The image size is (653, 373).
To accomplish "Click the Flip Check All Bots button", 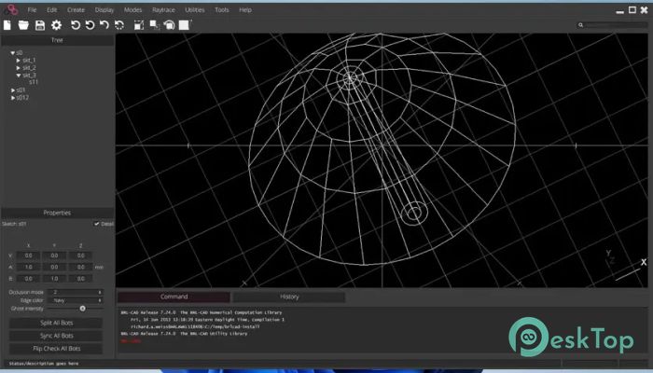I will tap(56, 349).
